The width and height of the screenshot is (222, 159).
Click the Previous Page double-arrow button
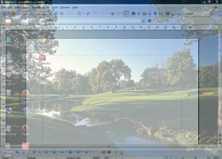pos(220,135)
